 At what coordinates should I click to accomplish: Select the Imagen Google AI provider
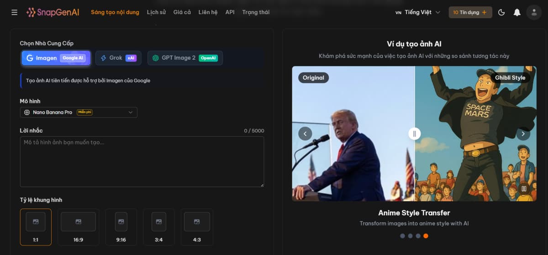[x=56, y=58]
